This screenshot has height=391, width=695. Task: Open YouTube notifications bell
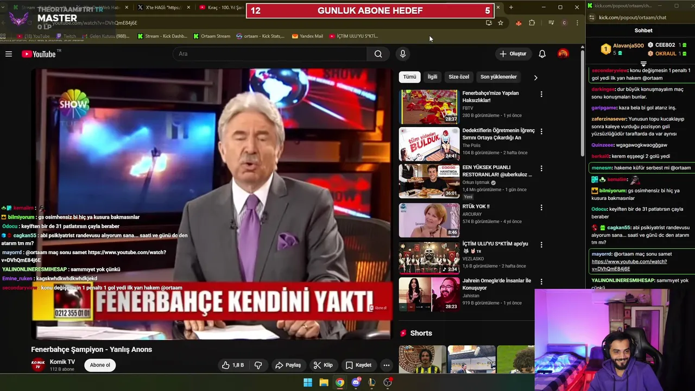[542, 54]
